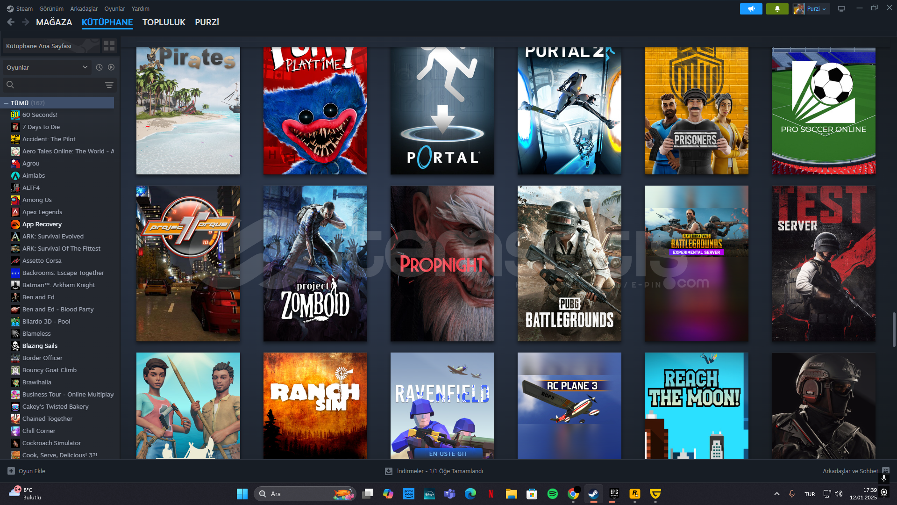This screenshot has width=897, height=505.
Task: Open Spotify from the taskbar
Action: pyautogui.click(x=553, y=494)
